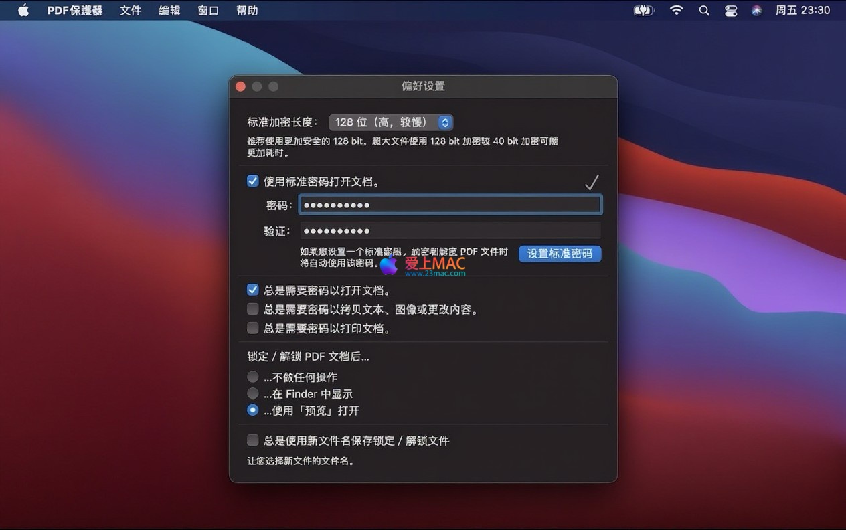
Task: Expand the 标准加密长度 128 位 dropdown
Action: pos(391,122)
